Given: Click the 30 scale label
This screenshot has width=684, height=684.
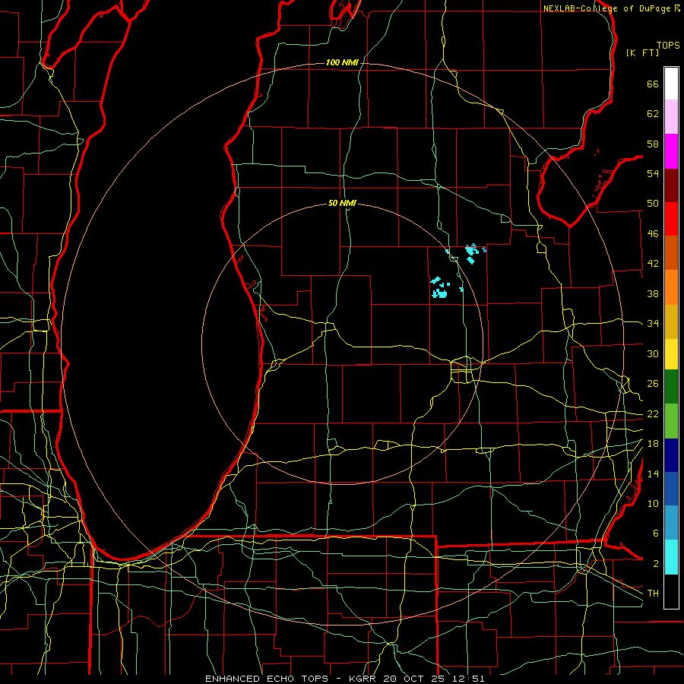Looking at the screenshot, I should [653, 353].
